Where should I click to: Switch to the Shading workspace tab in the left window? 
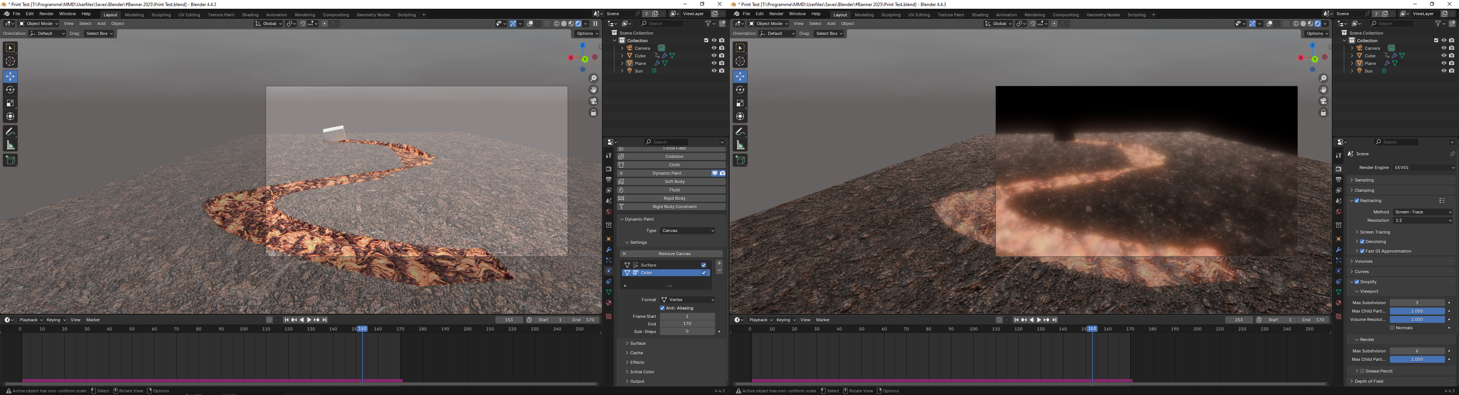[x=250, y=15]
